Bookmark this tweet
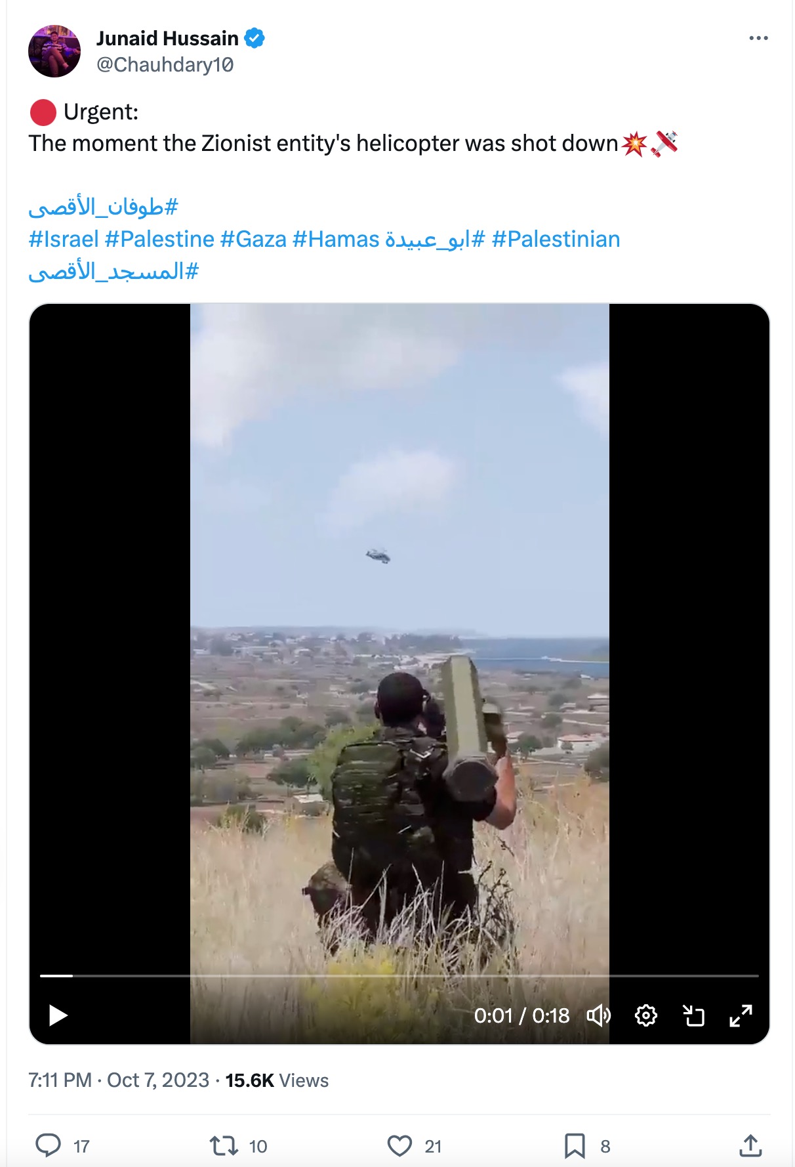Viewport: 795px width, 1167px height. [575, 1145]
